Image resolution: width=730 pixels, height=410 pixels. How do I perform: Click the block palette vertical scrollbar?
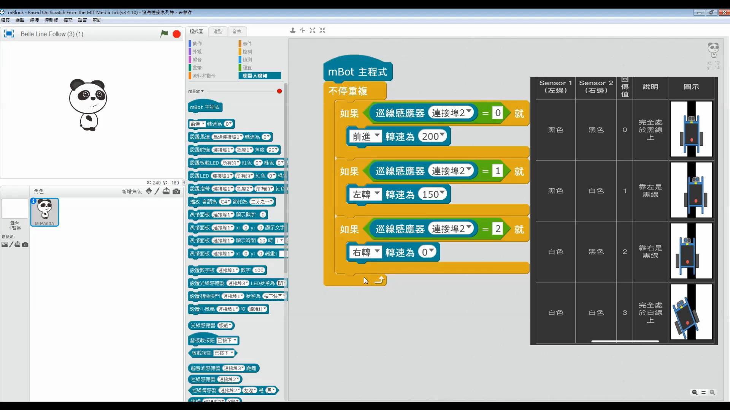(286, 178)
